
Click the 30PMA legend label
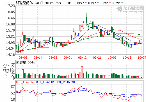[116, 3]
